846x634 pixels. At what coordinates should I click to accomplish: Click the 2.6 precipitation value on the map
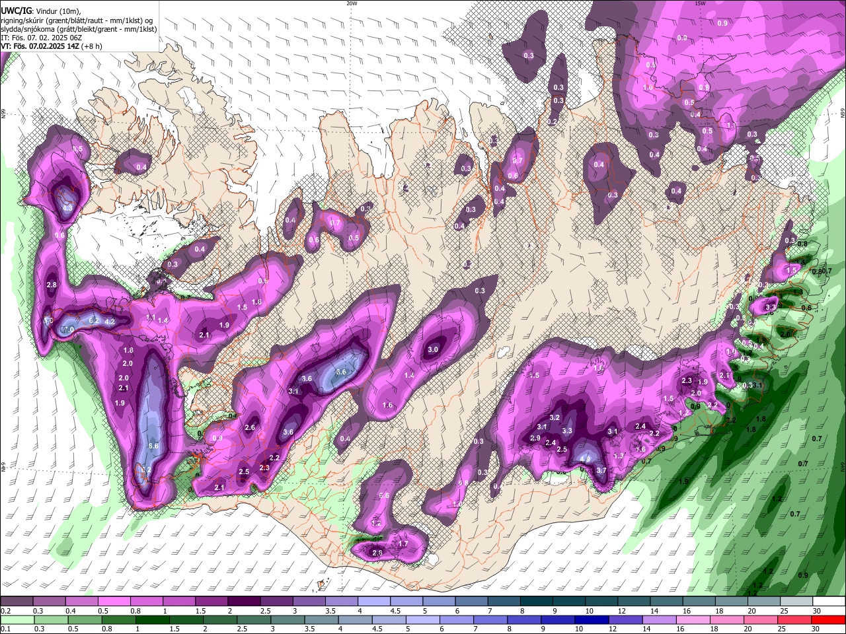tap(250, 427)
